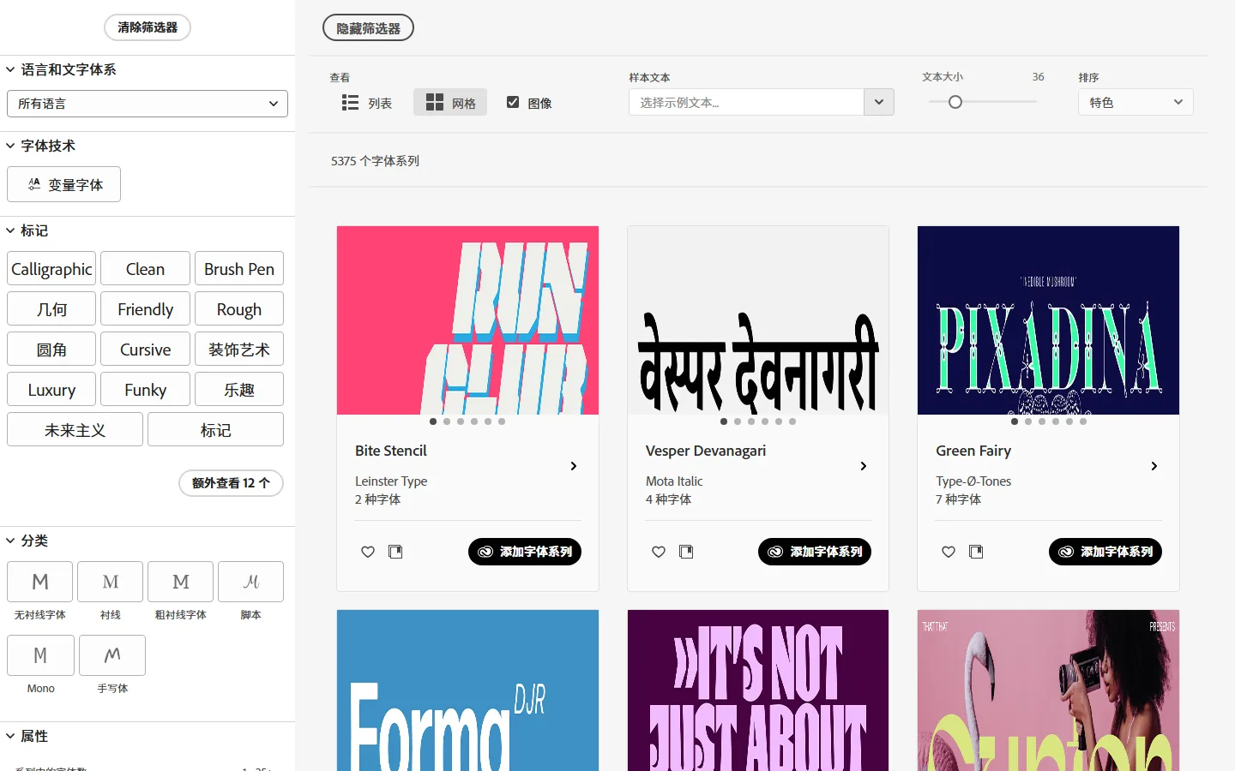Viewport: 1235px width, 771px height.
Task: Favorite Vesper Devanagari with the heart icon
Action: pyautogui.click(x=659, y=552)
